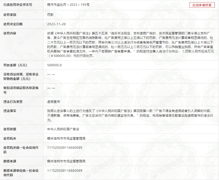Screen dimensions: 219x180
Task: Select the 虚假宣传 violation type value
Action: tap(53, 102)
